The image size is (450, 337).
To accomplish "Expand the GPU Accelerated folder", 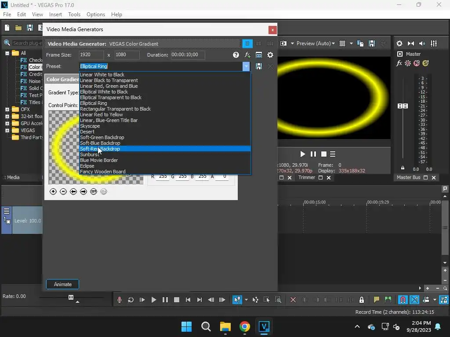I will click(7, 124).
